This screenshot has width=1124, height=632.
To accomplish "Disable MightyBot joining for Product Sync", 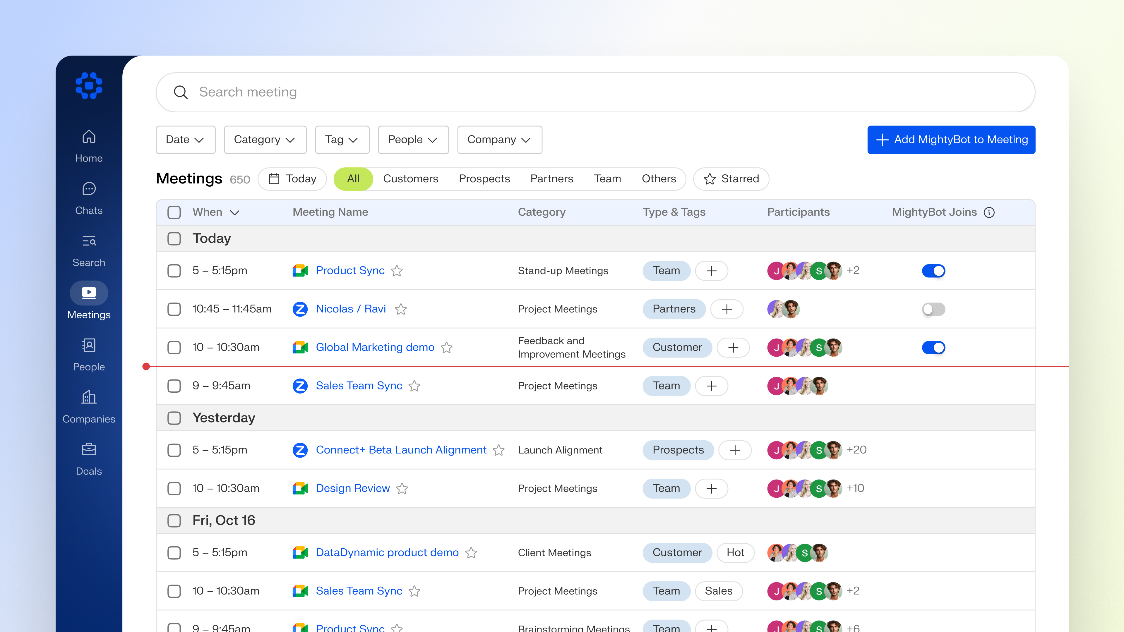I will (x=934, y=270).
